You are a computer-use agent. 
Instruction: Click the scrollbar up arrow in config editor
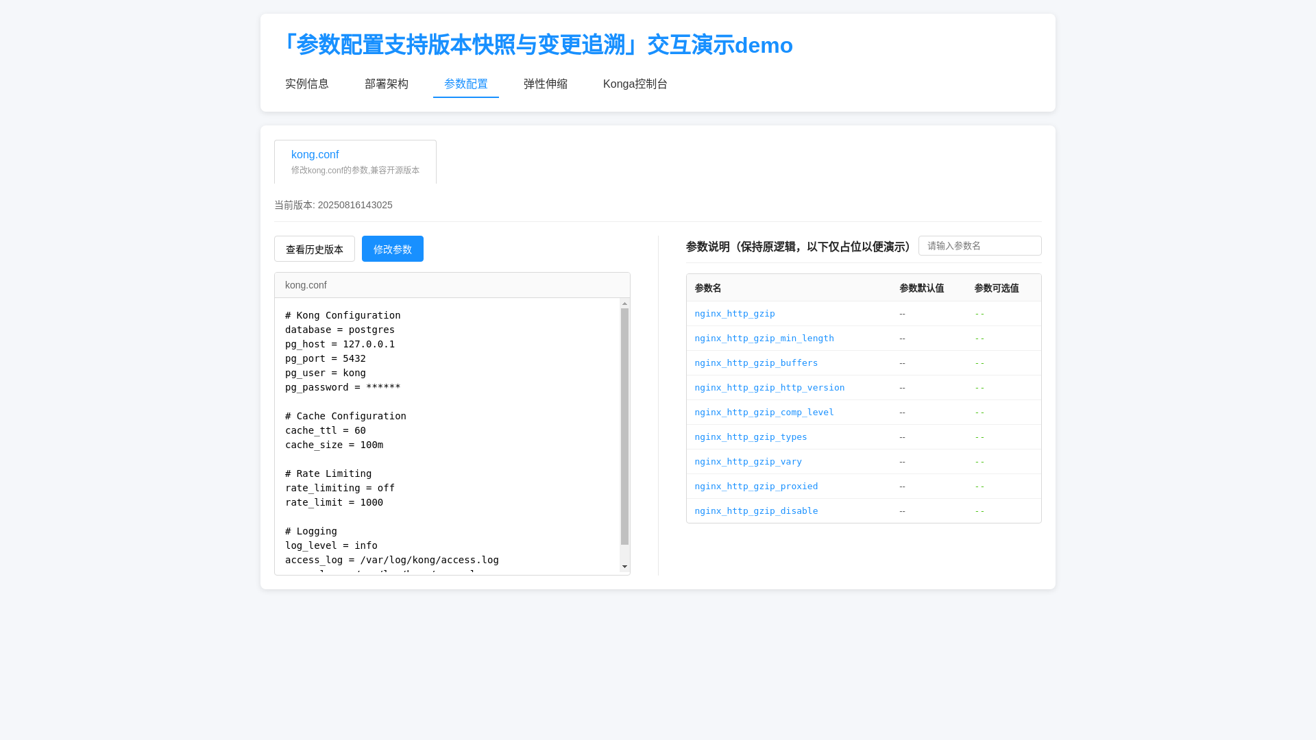624,303
